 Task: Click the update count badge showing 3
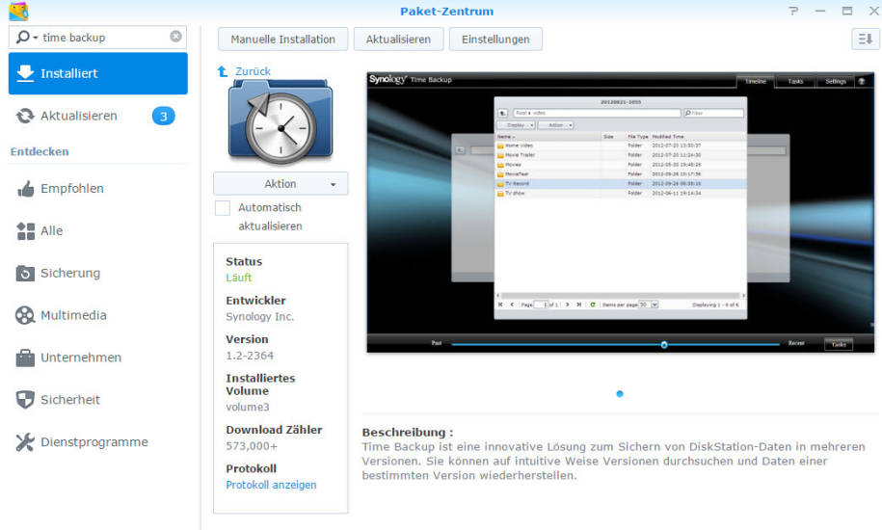[164, 117]
